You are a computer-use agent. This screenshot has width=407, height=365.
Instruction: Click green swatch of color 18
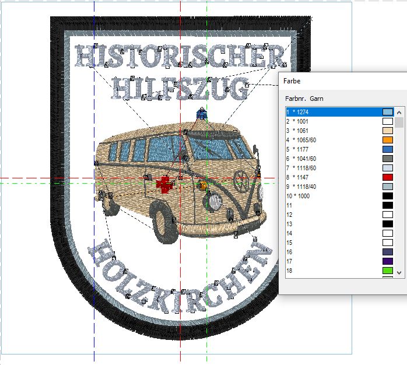(x=388, y=271)
